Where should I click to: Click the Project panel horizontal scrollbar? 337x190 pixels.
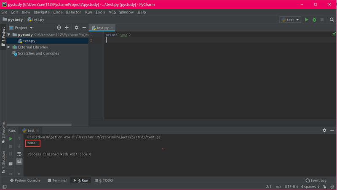tap(39, 125)
